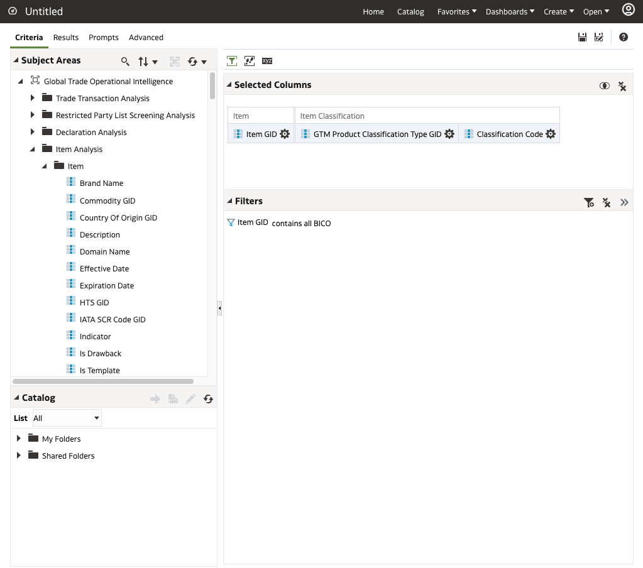Click the Catalog edit pencil icon

tap(190, 399)
